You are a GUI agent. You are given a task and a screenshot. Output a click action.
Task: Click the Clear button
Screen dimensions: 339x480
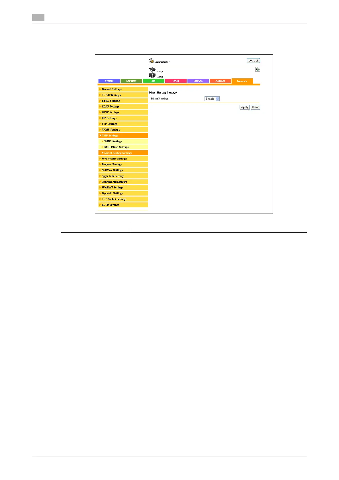tap(255, 107)
